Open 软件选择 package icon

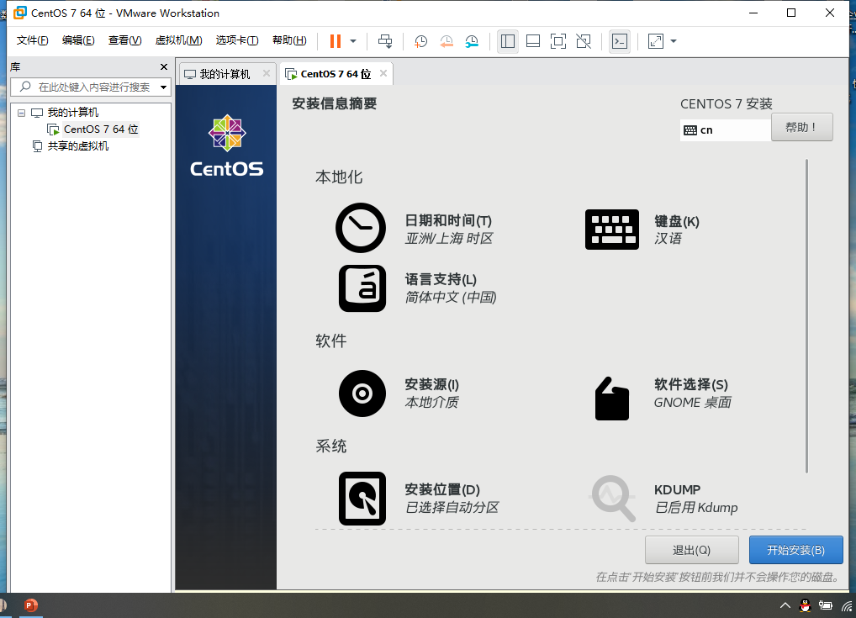612,399
